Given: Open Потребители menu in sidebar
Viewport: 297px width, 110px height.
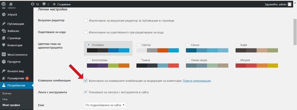Looking at the screenshot, I should point(17,85).
